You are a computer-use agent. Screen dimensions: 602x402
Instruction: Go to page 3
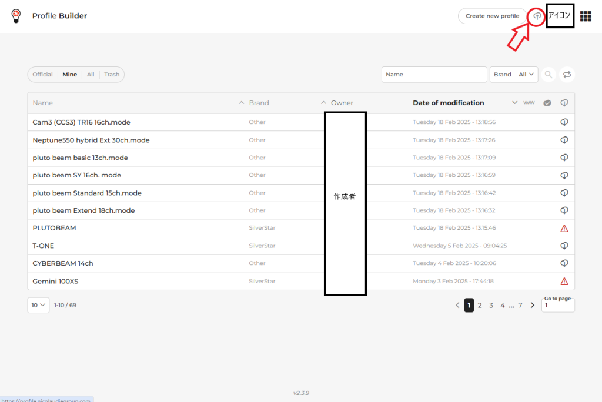491,305
